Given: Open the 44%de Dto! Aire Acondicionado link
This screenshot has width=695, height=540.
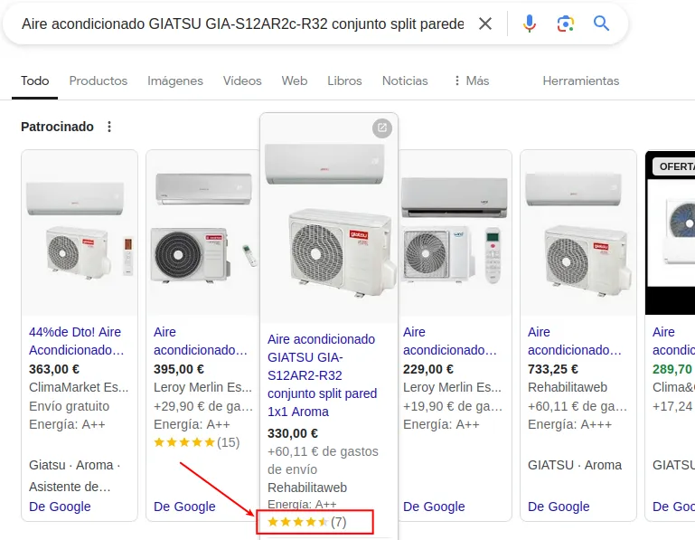Looking at the screenshot, I should click(x=76, y=341).
